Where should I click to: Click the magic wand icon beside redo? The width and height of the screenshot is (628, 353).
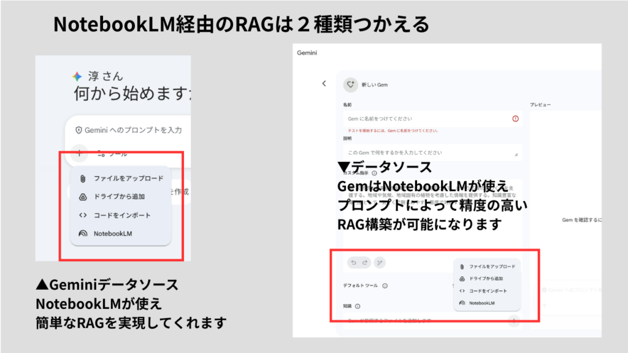coord(380,263)
